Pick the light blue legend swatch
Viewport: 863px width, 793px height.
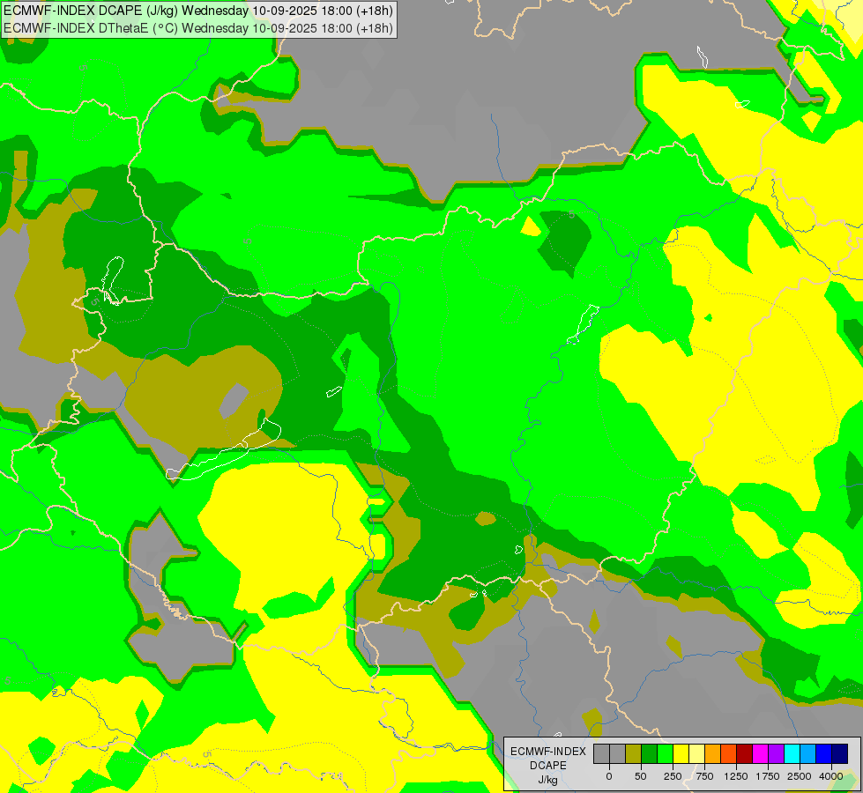pos(808,753)
